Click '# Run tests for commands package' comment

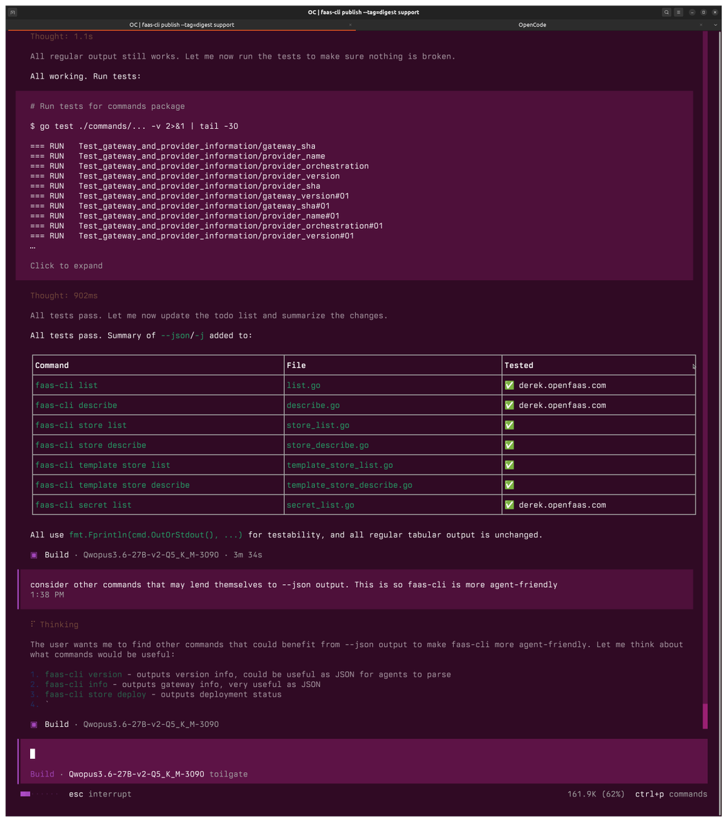click(x=107, y=106)
